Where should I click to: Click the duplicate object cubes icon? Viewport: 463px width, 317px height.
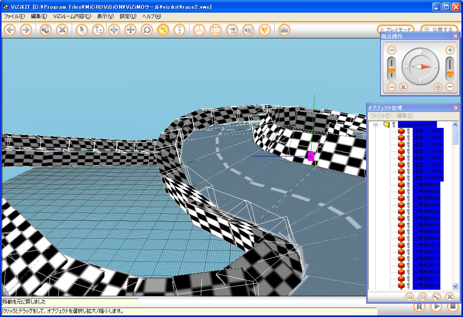(x=46, y=30)
